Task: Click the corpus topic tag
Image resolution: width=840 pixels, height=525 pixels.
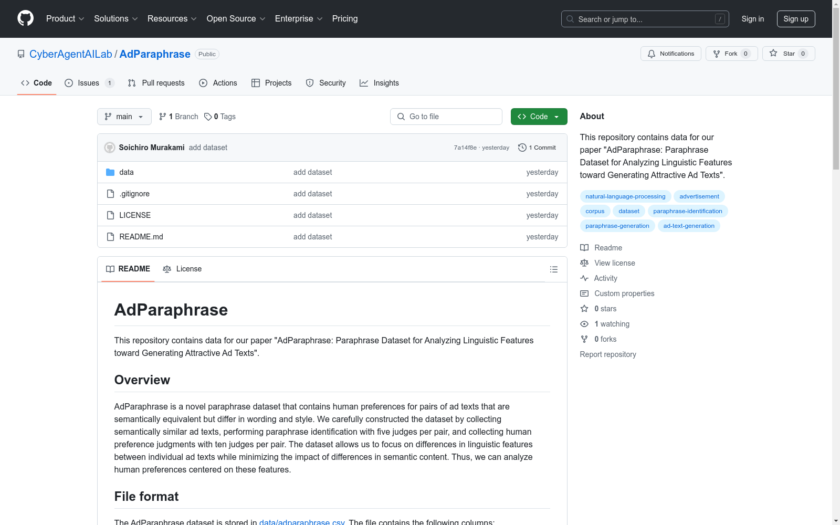Action: pyautogui.click(x=595, y=211)
